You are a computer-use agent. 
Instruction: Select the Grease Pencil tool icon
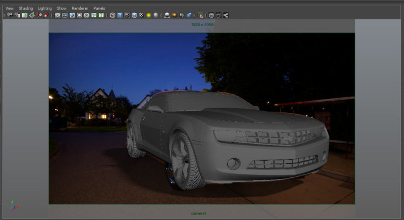(x=46, y=15)
